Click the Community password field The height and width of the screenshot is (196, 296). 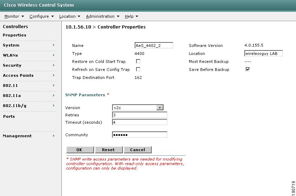[x=139, y=134]
